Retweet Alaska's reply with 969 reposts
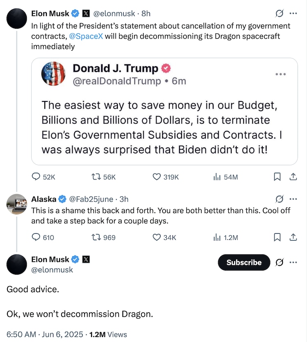This screenshot has width=308, height=342. [x=97, y=237]
